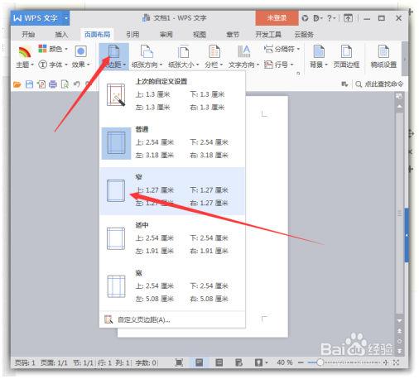This screenshot has width=419, height=379.
Task: Click the 分栏 columns icon
Action: tap(214, 51)
